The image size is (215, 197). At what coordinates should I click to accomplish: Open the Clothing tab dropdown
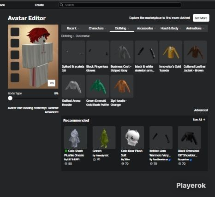tap(122, 29)
